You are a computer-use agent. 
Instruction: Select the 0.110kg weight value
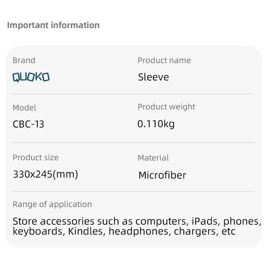click(156, 124)
